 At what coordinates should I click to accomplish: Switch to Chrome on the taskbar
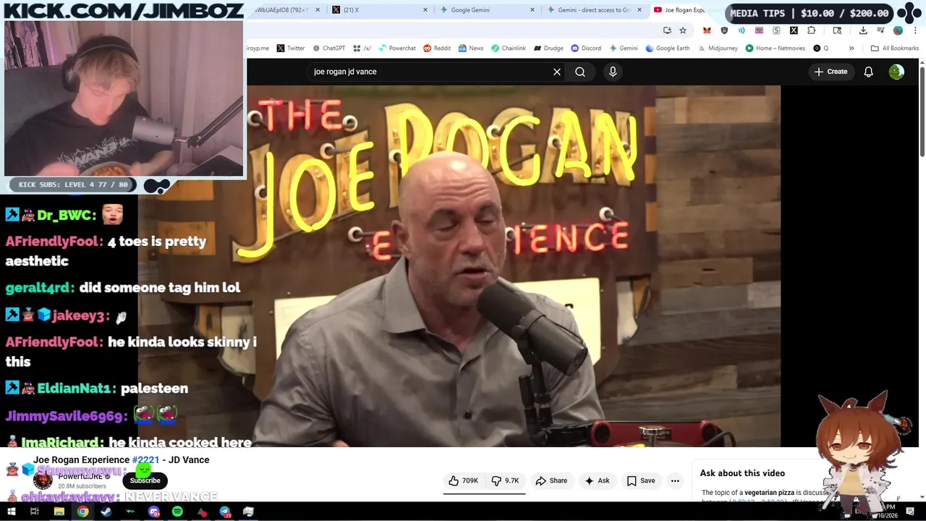pyautogui.click(x=82, y=512)
